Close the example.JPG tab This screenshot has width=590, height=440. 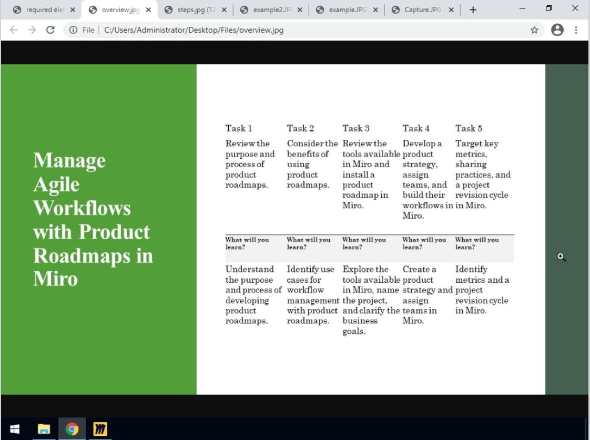[x=375, y=10]
